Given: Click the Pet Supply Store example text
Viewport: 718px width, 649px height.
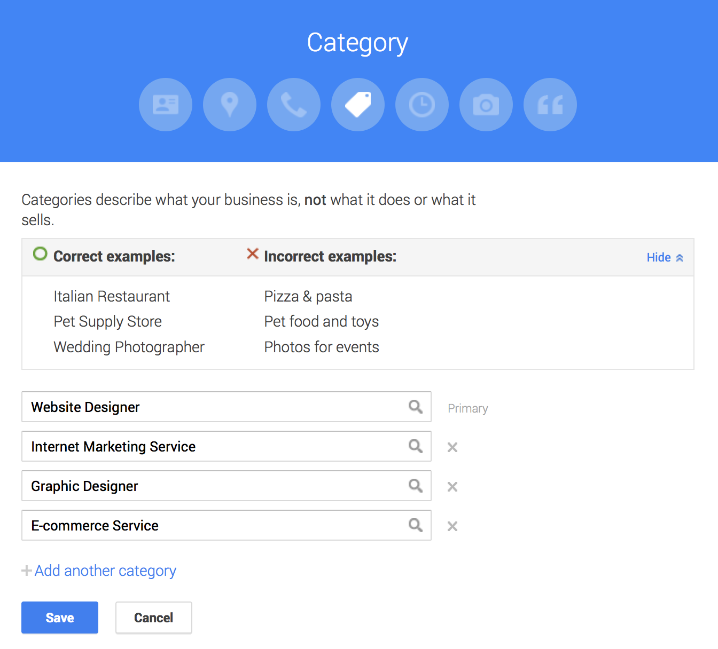Looking at the screenshot, I should click(x=107, y=322).
